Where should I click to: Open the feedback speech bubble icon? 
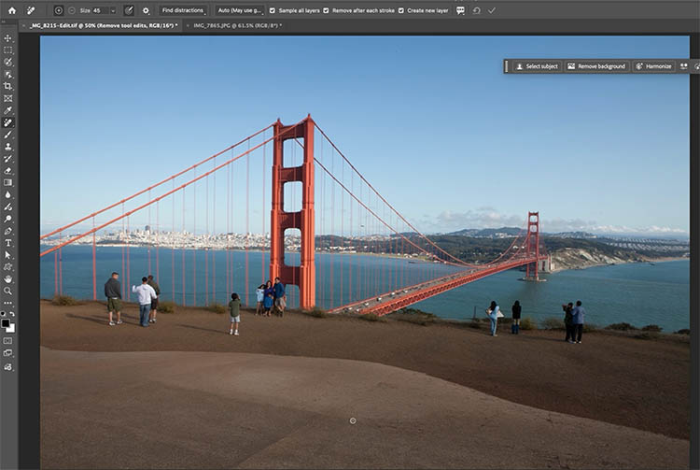(461, 10)
